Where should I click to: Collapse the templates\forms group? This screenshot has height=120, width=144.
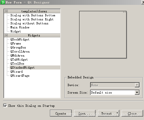coord(6,11)
